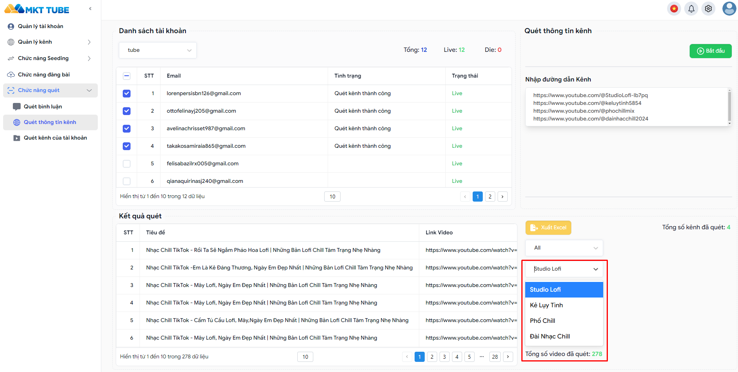Choose Phố Chill in channel list
Viewport: 738px width, 372px height.
click(564, 321)
